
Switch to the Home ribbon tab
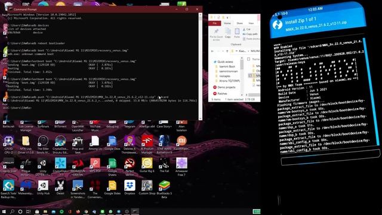click(x=227, y=23)
